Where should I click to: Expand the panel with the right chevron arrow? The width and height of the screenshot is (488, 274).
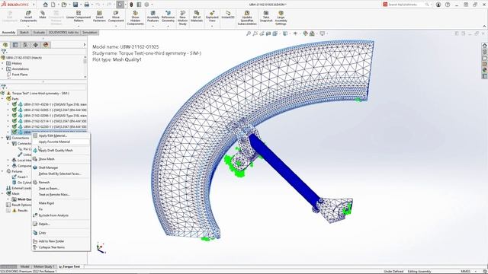(x=85, y=45)
